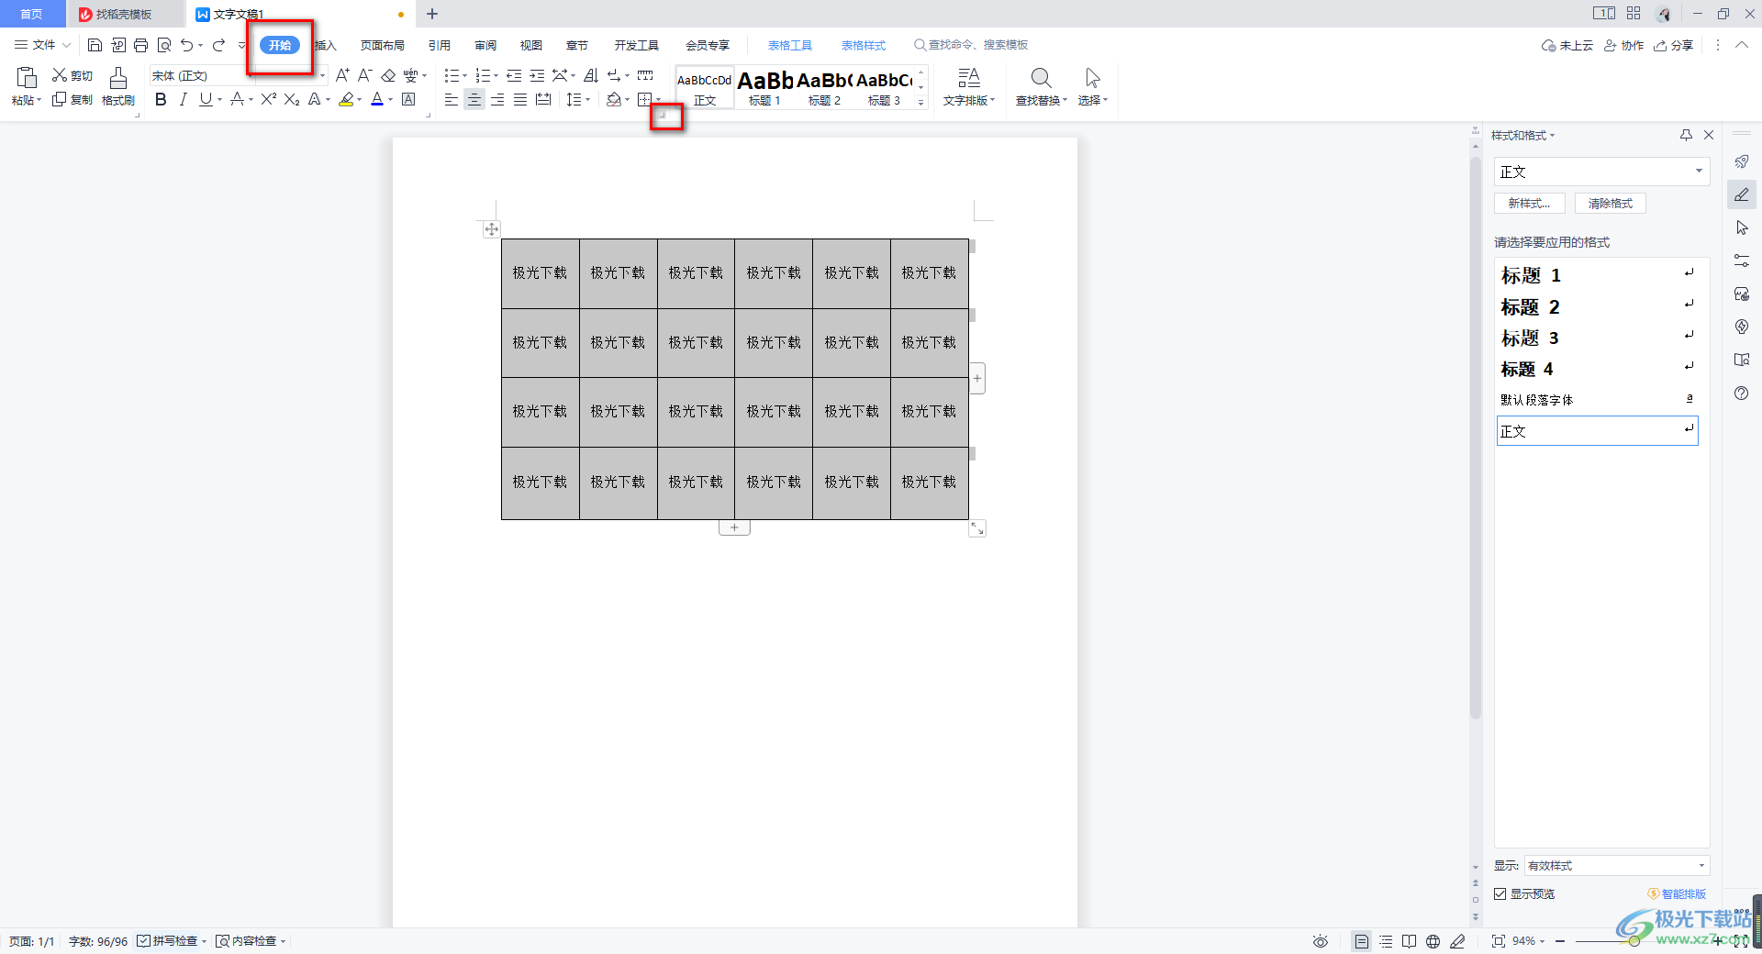Click the Print icon in quick toolbar
The image size is (1762, 954).
(140, 45)
